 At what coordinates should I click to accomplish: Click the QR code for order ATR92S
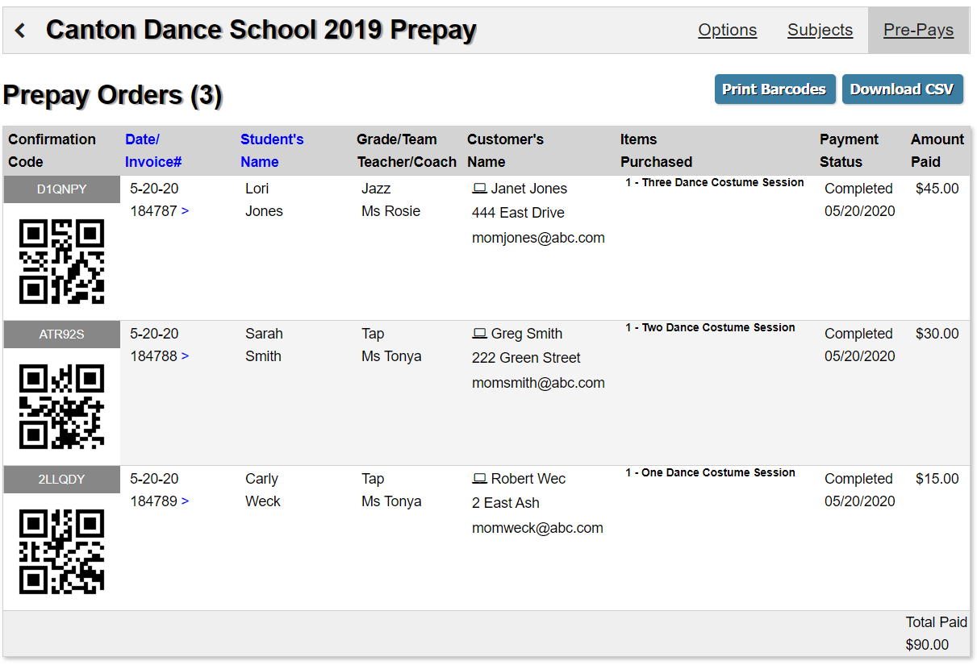[61, 406]
